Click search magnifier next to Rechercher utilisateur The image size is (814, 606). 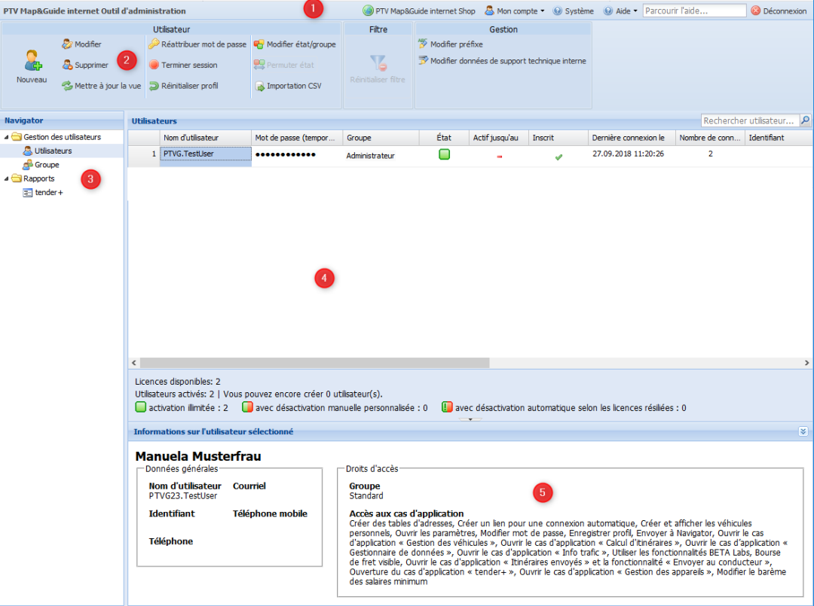pos(805,120)
